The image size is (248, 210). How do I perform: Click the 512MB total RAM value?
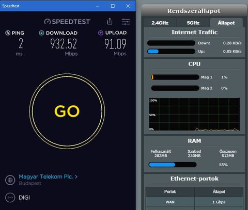[228, 156]
